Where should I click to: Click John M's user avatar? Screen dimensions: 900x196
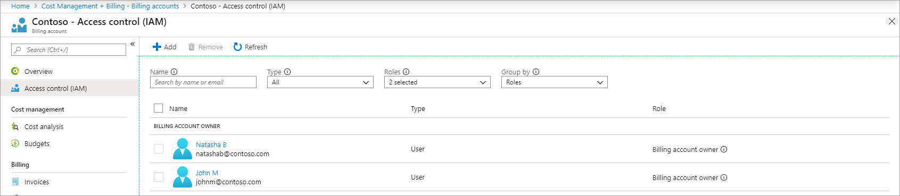[183, 177]
